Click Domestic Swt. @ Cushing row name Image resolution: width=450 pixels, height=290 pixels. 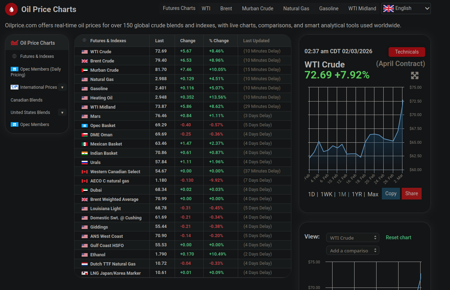[116, 218]
